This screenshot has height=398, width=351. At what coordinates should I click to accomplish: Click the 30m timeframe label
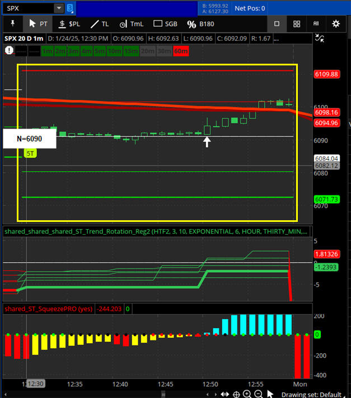[x=164, y=51]
